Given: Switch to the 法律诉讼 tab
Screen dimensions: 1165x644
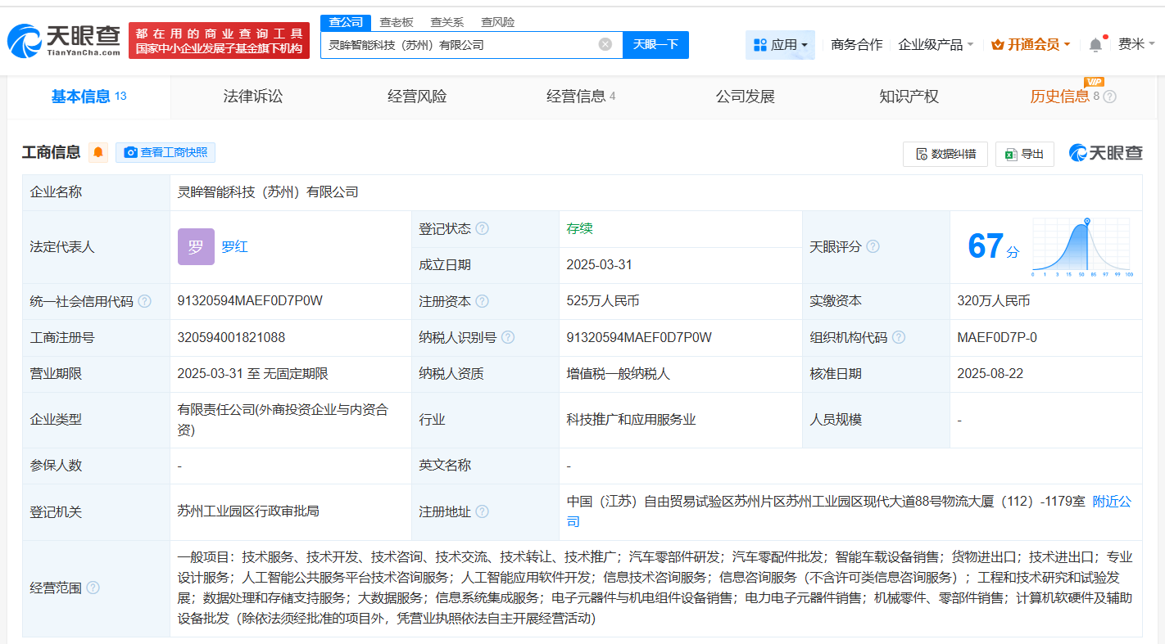Looking at the screenshot, I should pyautogui.click(x=253, y=97).
